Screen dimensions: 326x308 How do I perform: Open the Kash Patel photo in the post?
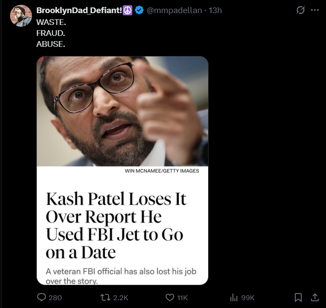pyautogui.click(x=122, y=111)
